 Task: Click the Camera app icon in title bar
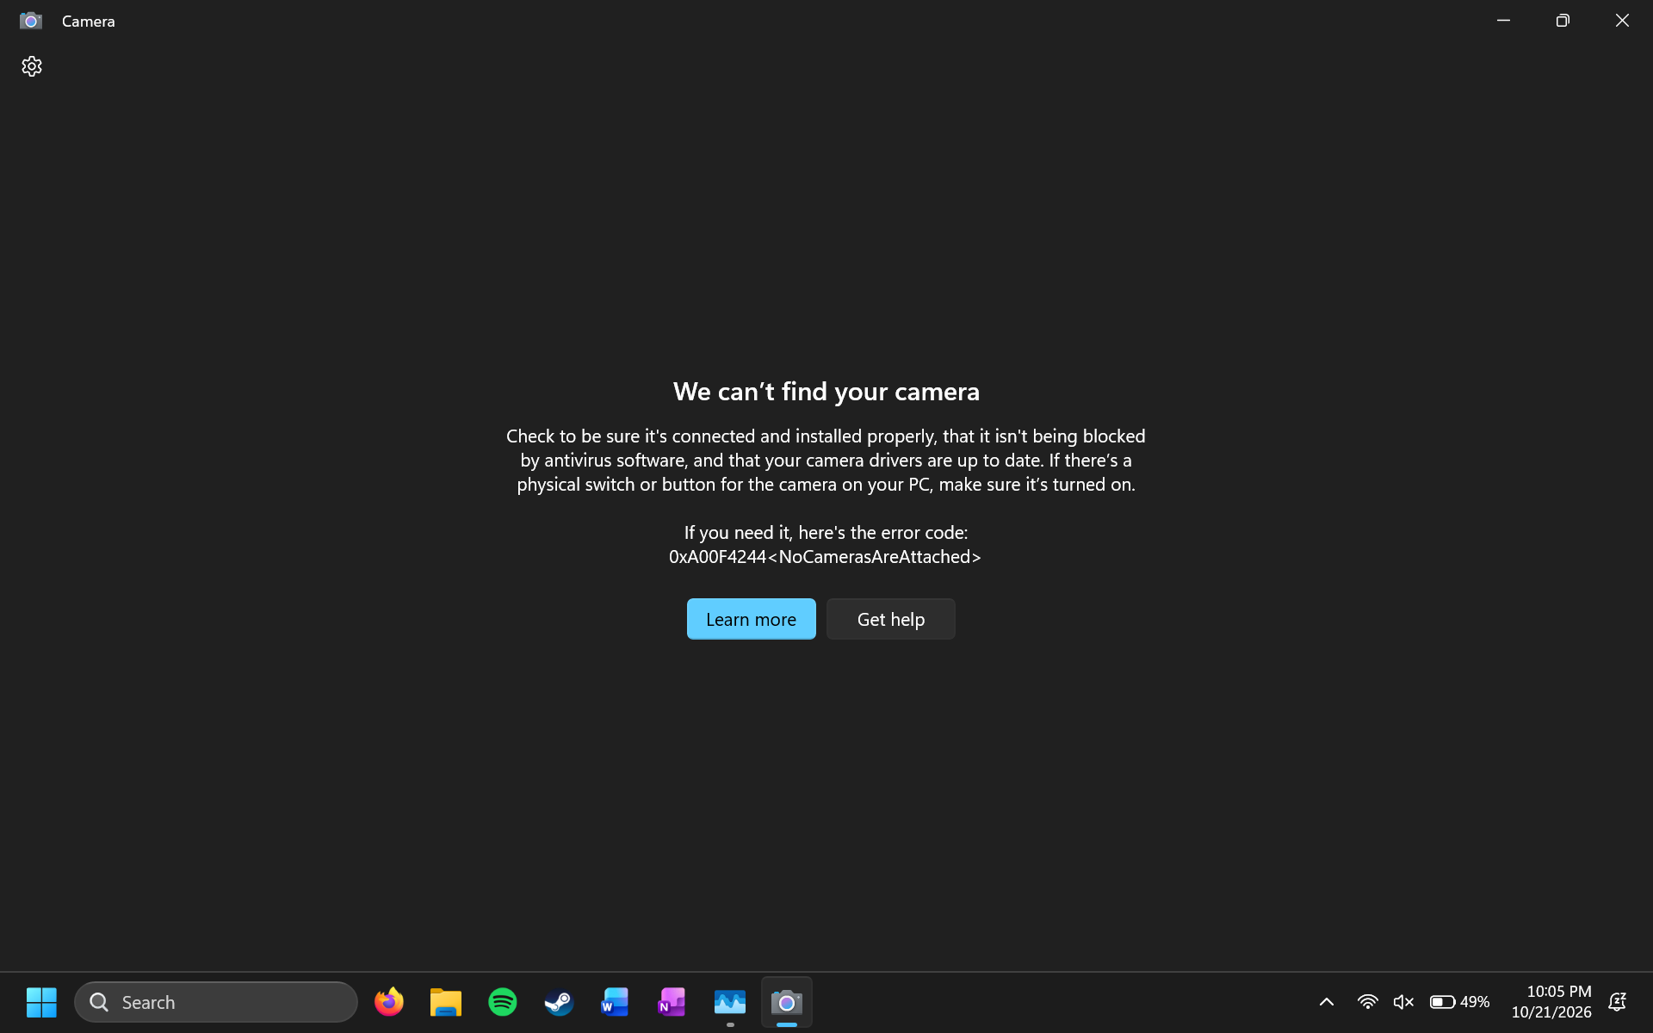(x=31, y=21)
